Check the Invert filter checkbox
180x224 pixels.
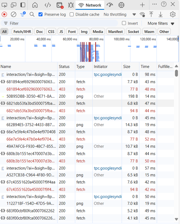(x=124, y=23)
